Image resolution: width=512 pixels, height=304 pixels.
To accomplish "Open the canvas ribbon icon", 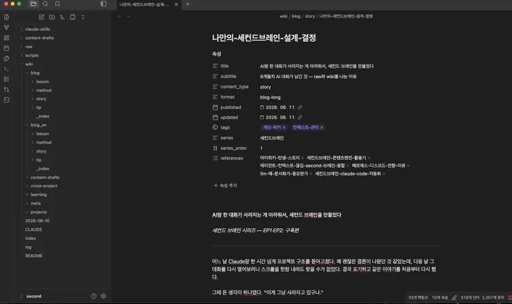I will point(7,38).
